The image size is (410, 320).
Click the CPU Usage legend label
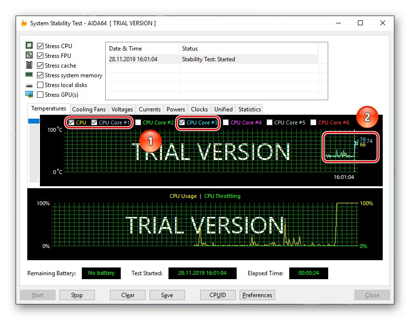coord(183,196)
